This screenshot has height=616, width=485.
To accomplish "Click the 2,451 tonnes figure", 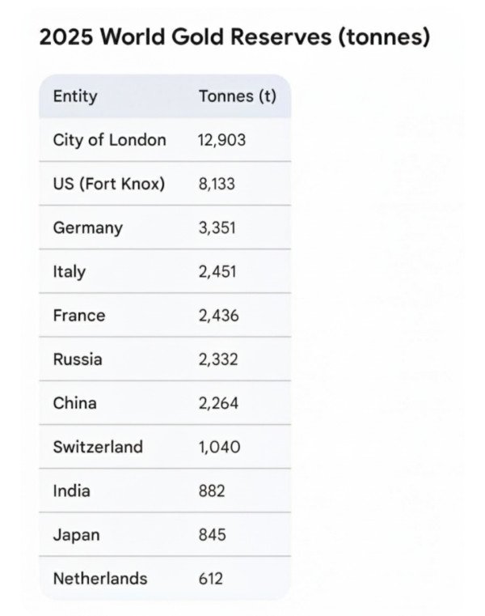I will tap(217, 271).
